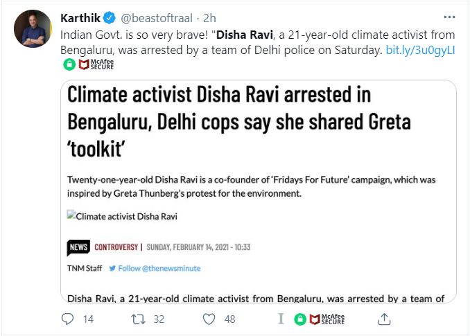
Task: Click the McAfee Secure badge near share icon
Action: pyautogui.click(x=326, y=319)
